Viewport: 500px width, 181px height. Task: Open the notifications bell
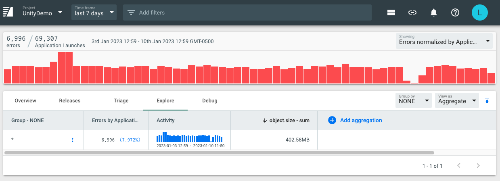point(434,12)
